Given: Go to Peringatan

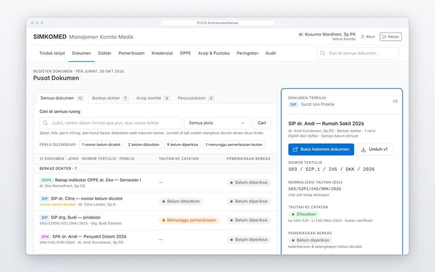Looking at the screenshot, I should coord(247,53).
